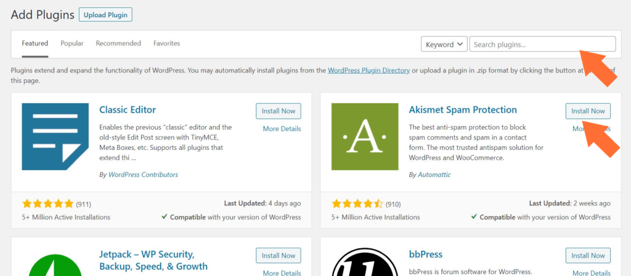Click "Last Updated: 4 days ago" text
Image resolution: width=631 pixels, height=276 pixels.
263,203
